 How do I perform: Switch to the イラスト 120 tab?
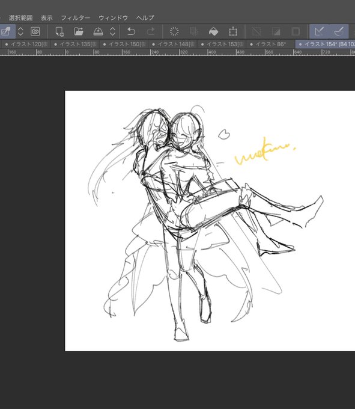[26, 44]
